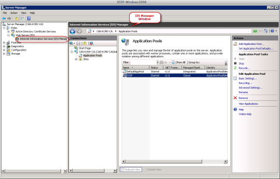Open the Action menu
This screenshot has width=280, height=179.
coord(14,13)
